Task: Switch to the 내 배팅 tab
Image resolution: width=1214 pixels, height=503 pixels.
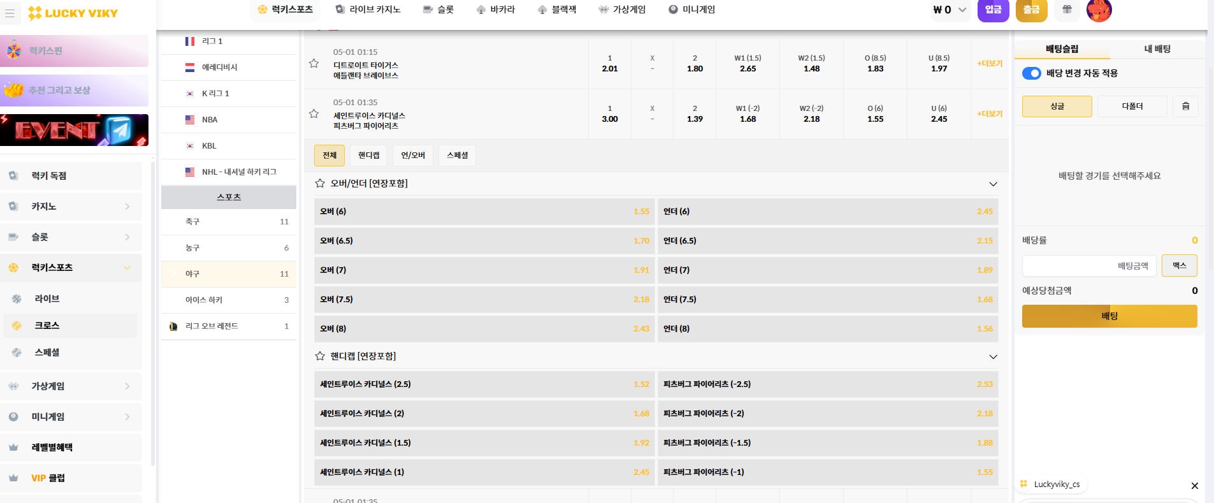Action: (1157, 49)
